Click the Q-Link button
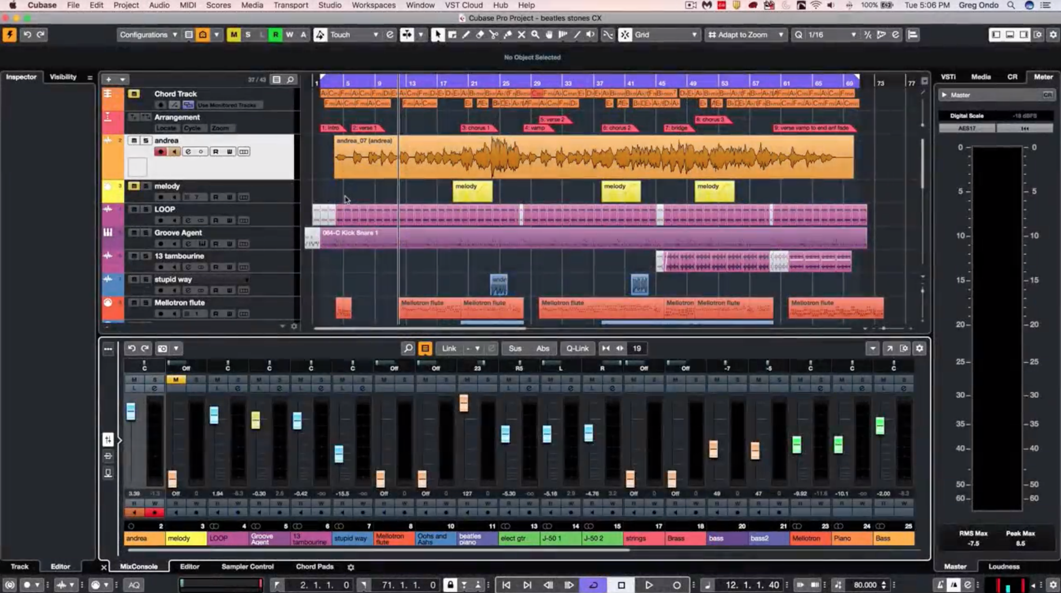1061x593 pixels. point(577,348)
